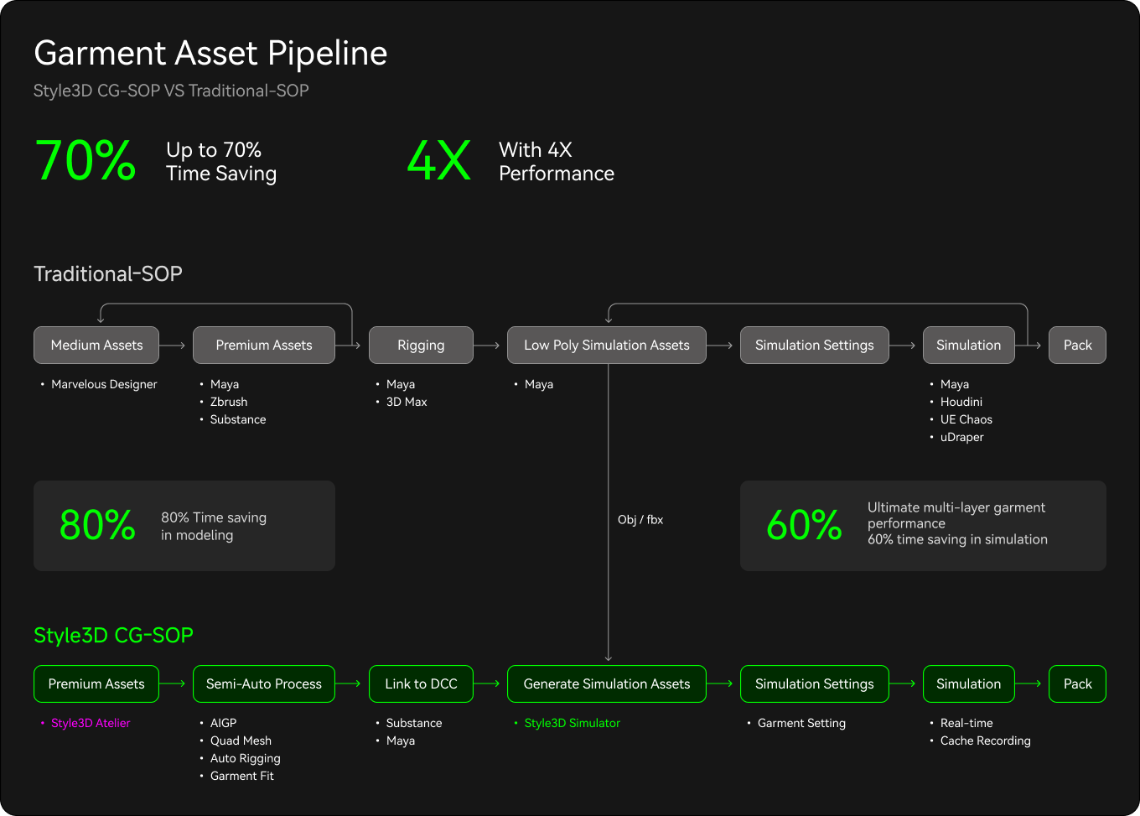Select the Low Poly Simulation Assets box
Viewport: 1140px width, 816px height.
(x=606, y=345)
